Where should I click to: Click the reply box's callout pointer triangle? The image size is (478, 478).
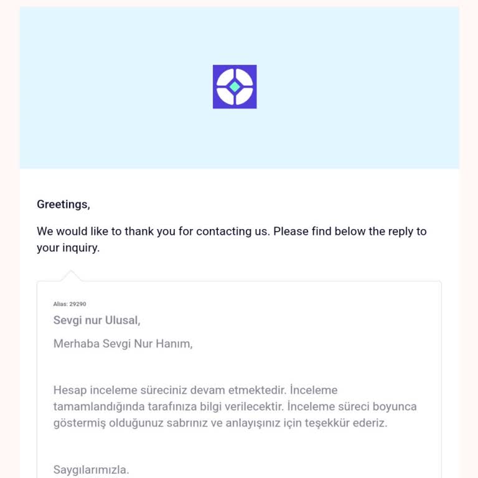(x=70, y=276)
